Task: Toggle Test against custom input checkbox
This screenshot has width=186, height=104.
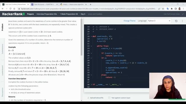Action: click(x=109, y=98)
